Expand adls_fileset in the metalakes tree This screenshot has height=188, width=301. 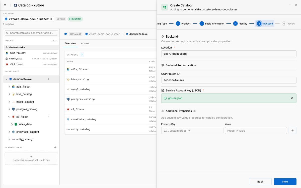pyautogui.click(x=9, y=87)
